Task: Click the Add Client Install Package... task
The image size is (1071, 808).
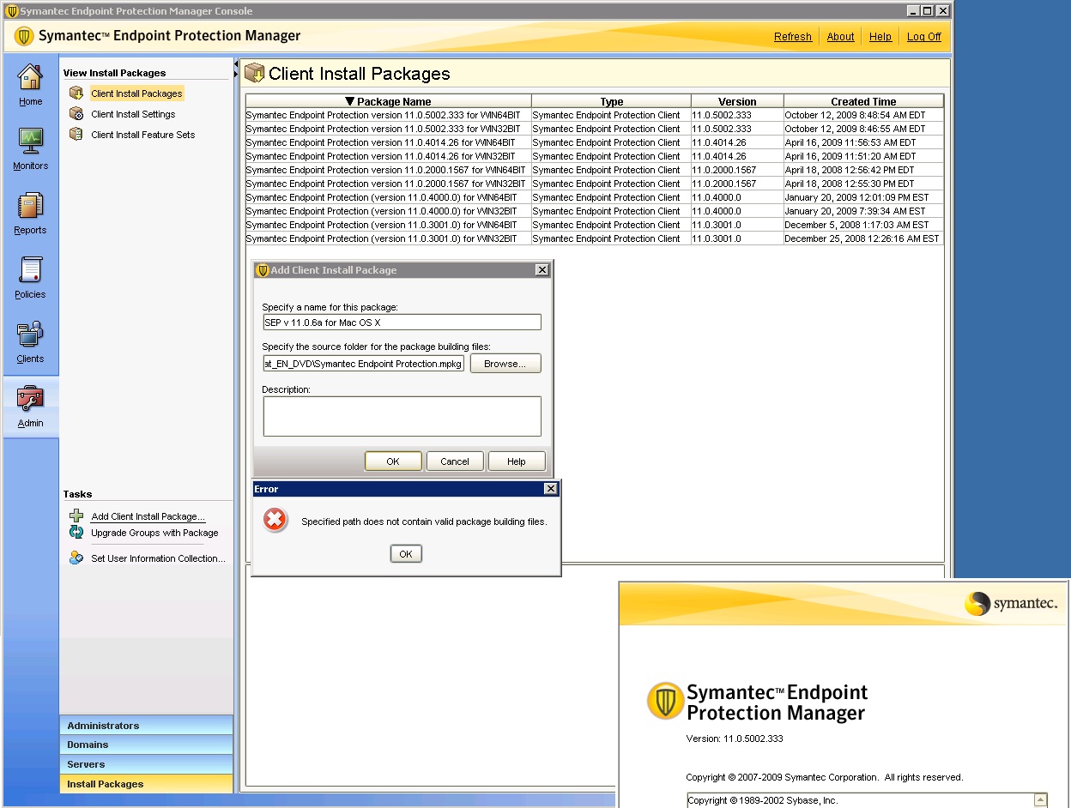Action: pos(148,516)
